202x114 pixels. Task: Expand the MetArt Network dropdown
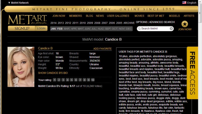pos(18,3)
